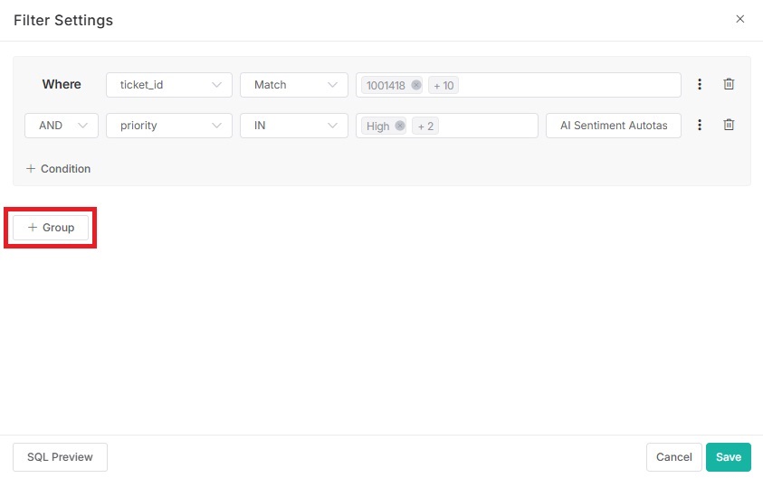Delete the priority condition row
This screenshot has height=478, width=763.
[729, 126]
